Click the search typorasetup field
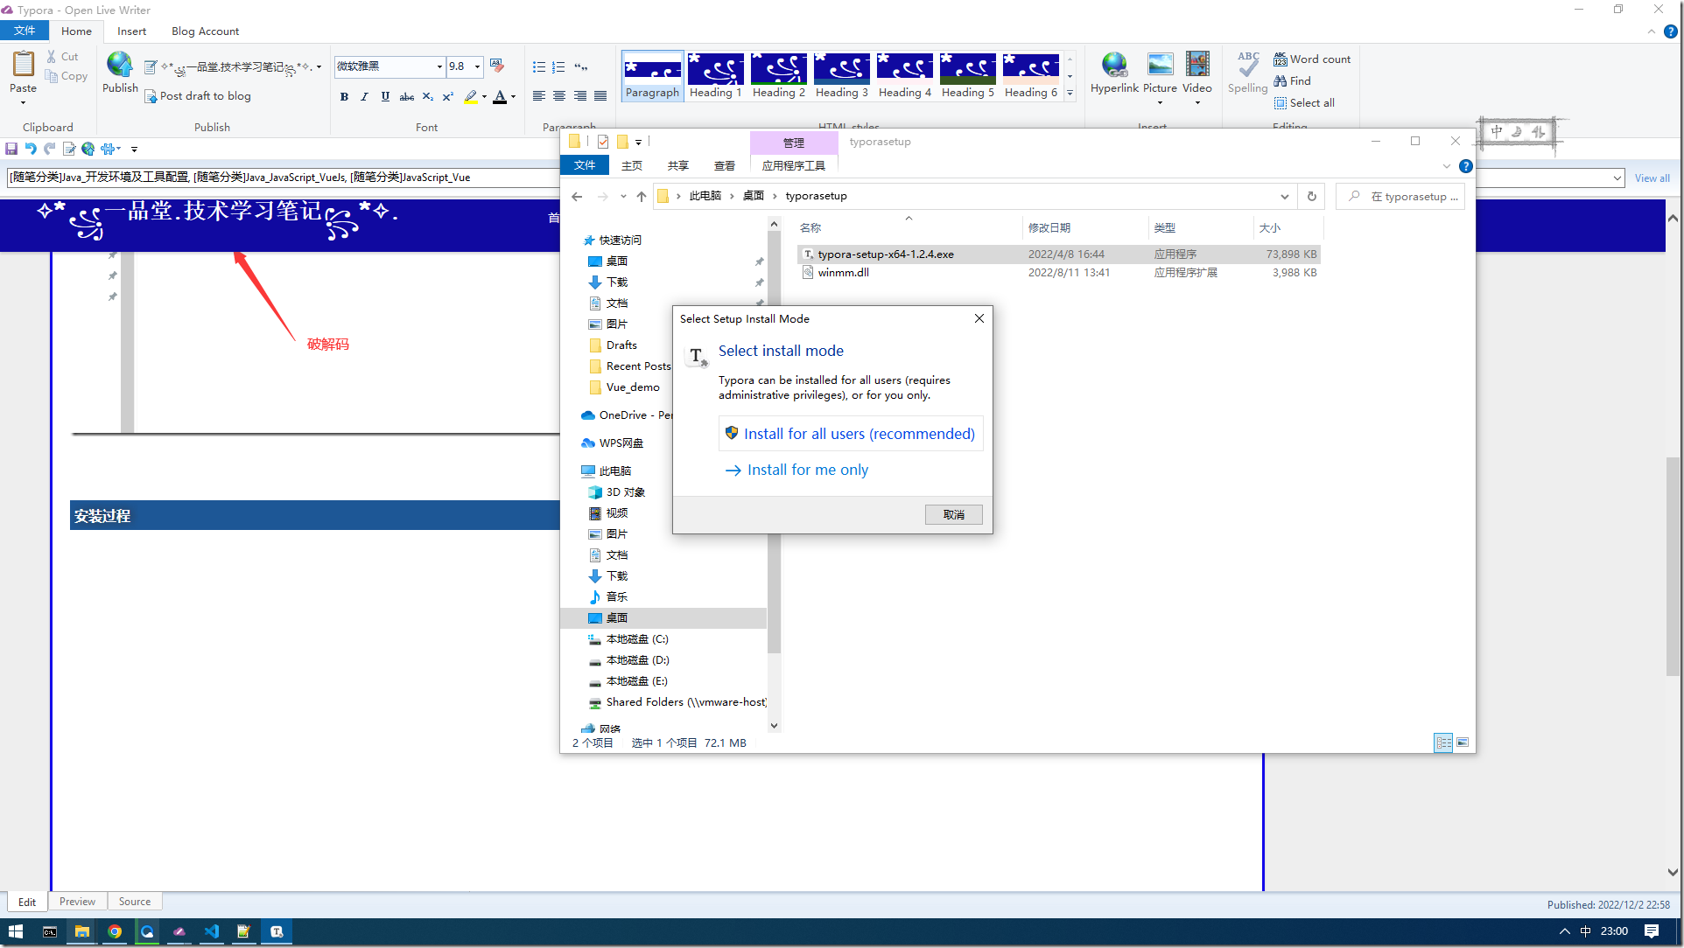The height and width of the screenshot is (948, 1684). [x=1400, y=197]
